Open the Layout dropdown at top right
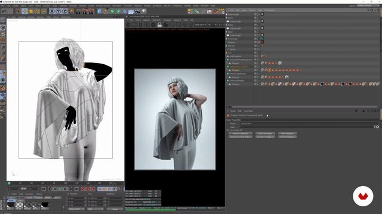The width and height of the screenshot is (382, 214). pos(368,5)
